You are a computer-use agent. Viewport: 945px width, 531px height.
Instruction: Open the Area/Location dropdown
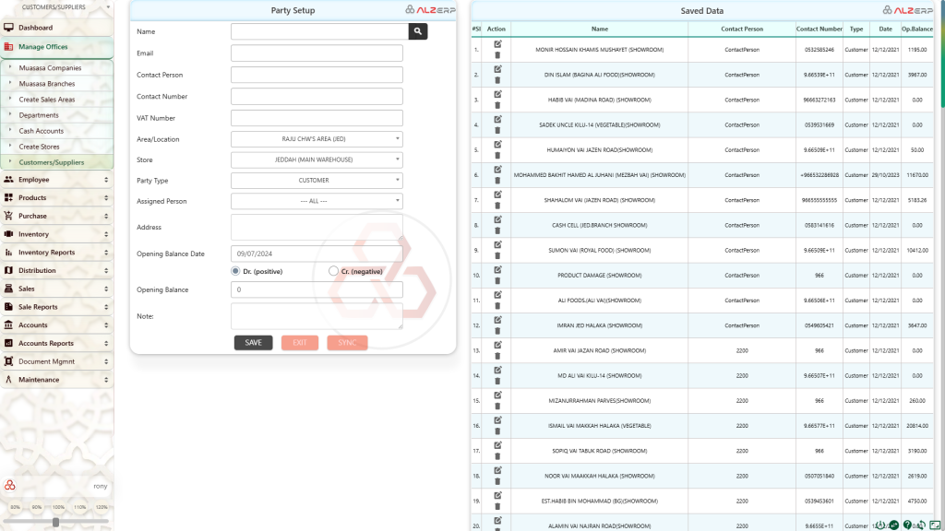[317, 139]
